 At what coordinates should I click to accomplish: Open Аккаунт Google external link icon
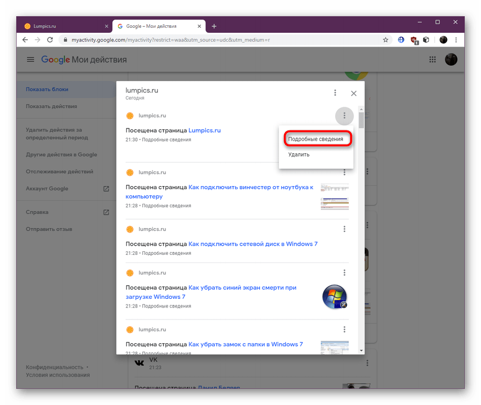coord(106,189)
